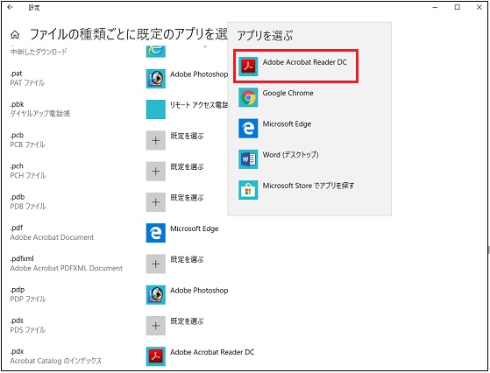Select the Google Chrome icon in the popup
490x373 pixels.
point(248,97)
